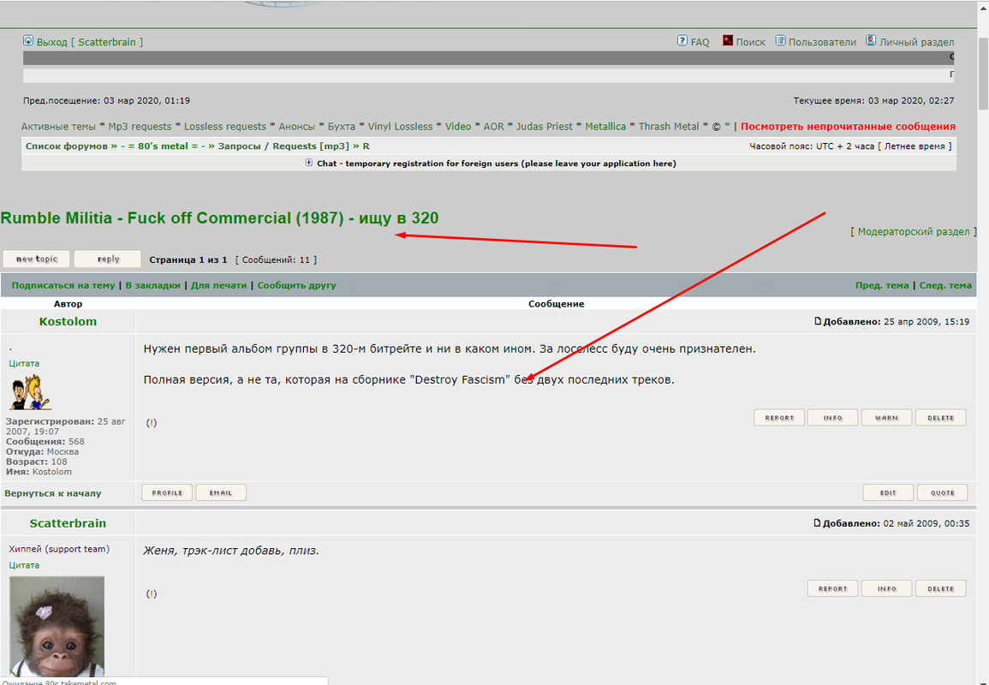Open Scatterbrain's monkey avatar image

click(57, 626)
